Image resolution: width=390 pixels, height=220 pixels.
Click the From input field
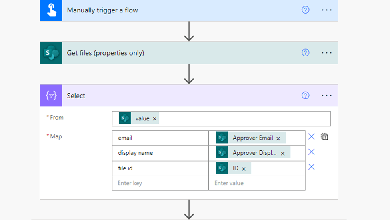click(x=221, y=118)
